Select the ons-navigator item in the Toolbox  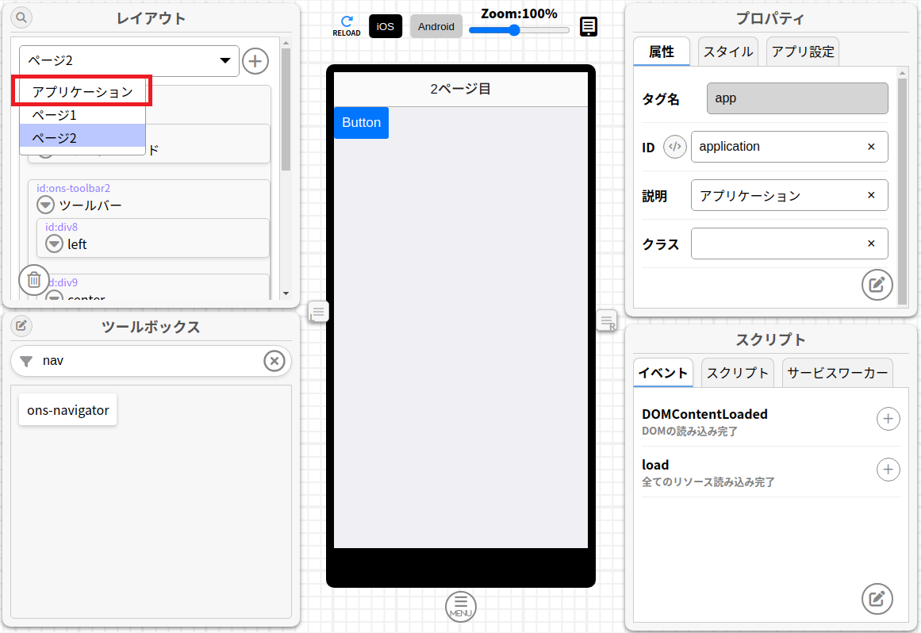(x=67, y=409)
